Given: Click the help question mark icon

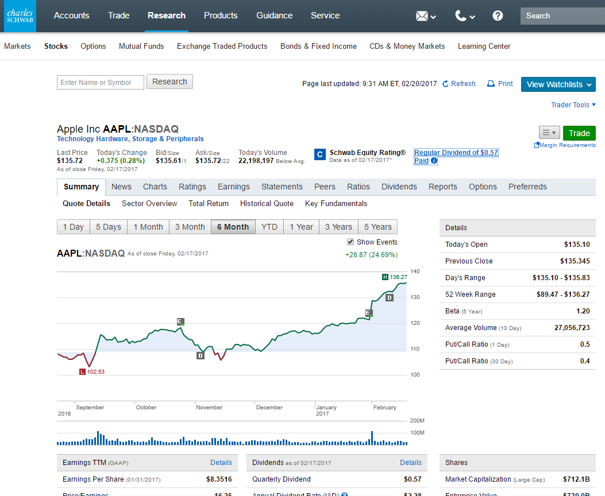Looking at the screenshot, I should 498,16.
